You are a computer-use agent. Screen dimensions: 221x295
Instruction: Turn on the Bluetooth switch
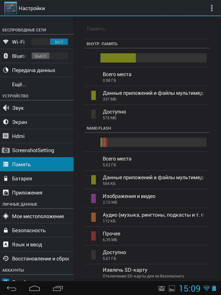pos(49,56)
